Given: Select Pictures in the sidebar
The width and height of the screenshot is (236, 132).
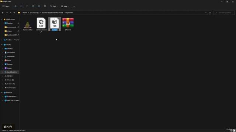Looking at the screenshot, I should (x=10, y=64).
